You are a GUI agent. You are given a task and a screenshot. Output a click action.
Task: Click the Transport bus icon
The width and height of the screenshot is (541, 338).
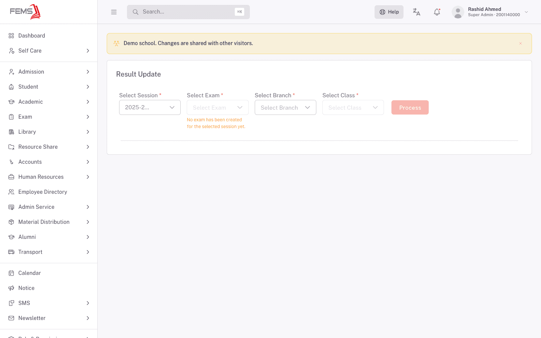(x=11, y=252)
